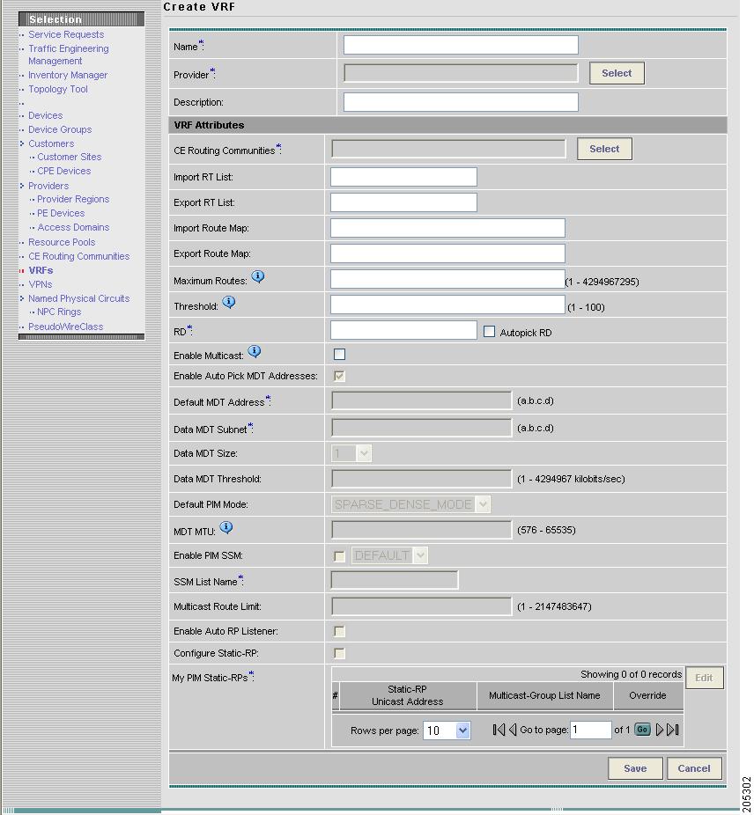Screen dimensions: 754x815
Task: Open Customers sidebar link
Action: point(51,143)
